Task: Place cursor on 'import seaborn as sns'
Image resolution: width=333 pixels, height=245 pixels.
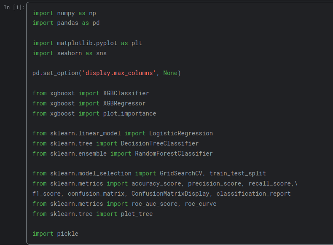Action: coord(69,53)
